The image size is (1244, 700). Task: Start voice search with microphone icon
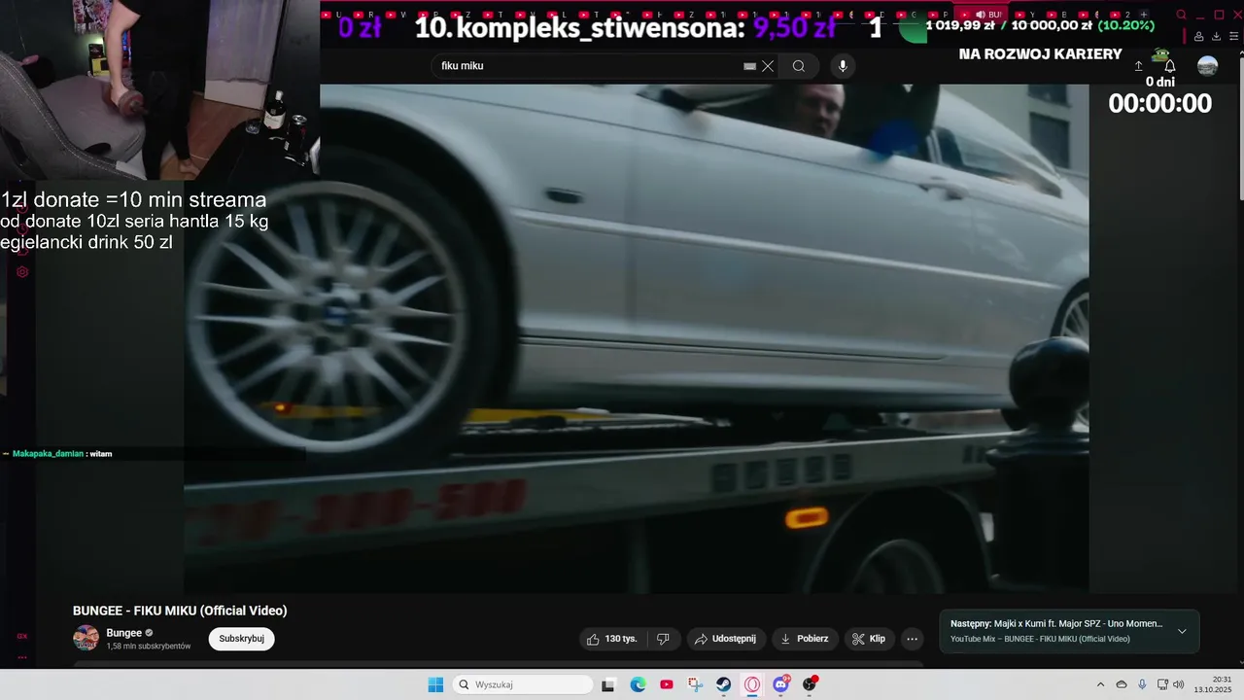[x=843, y=66]
